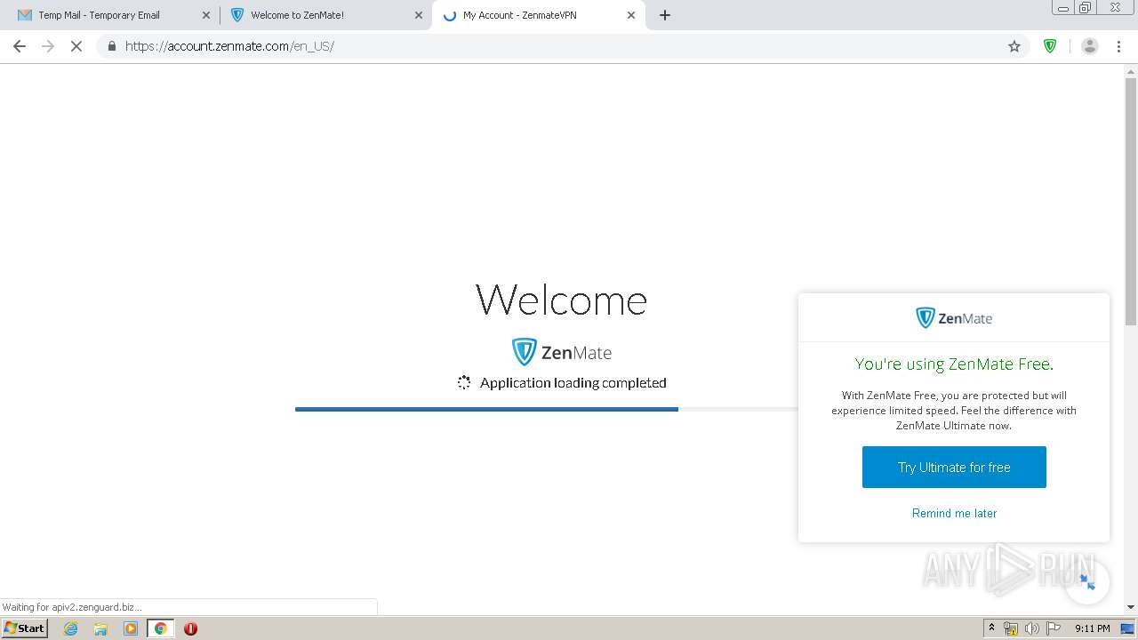Open the Windows Start button
This screenshot has width=1138, height=640.
coord(25,628)
